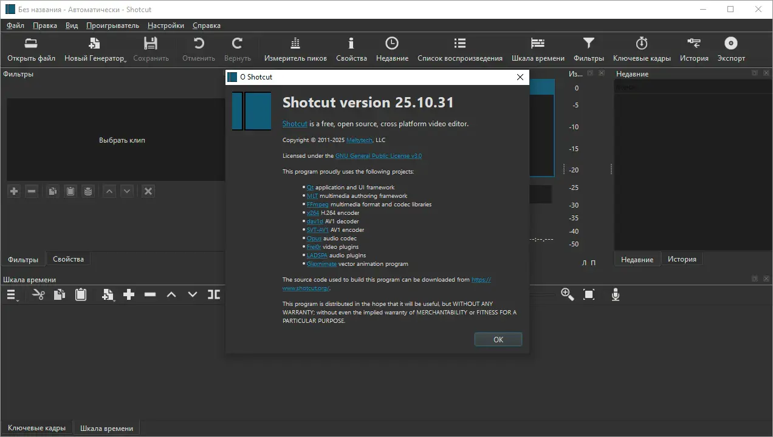This screenshot has height=437, width=773.
Task: Expand the timeline add-track dropdown
Action: tap(108, 295)
